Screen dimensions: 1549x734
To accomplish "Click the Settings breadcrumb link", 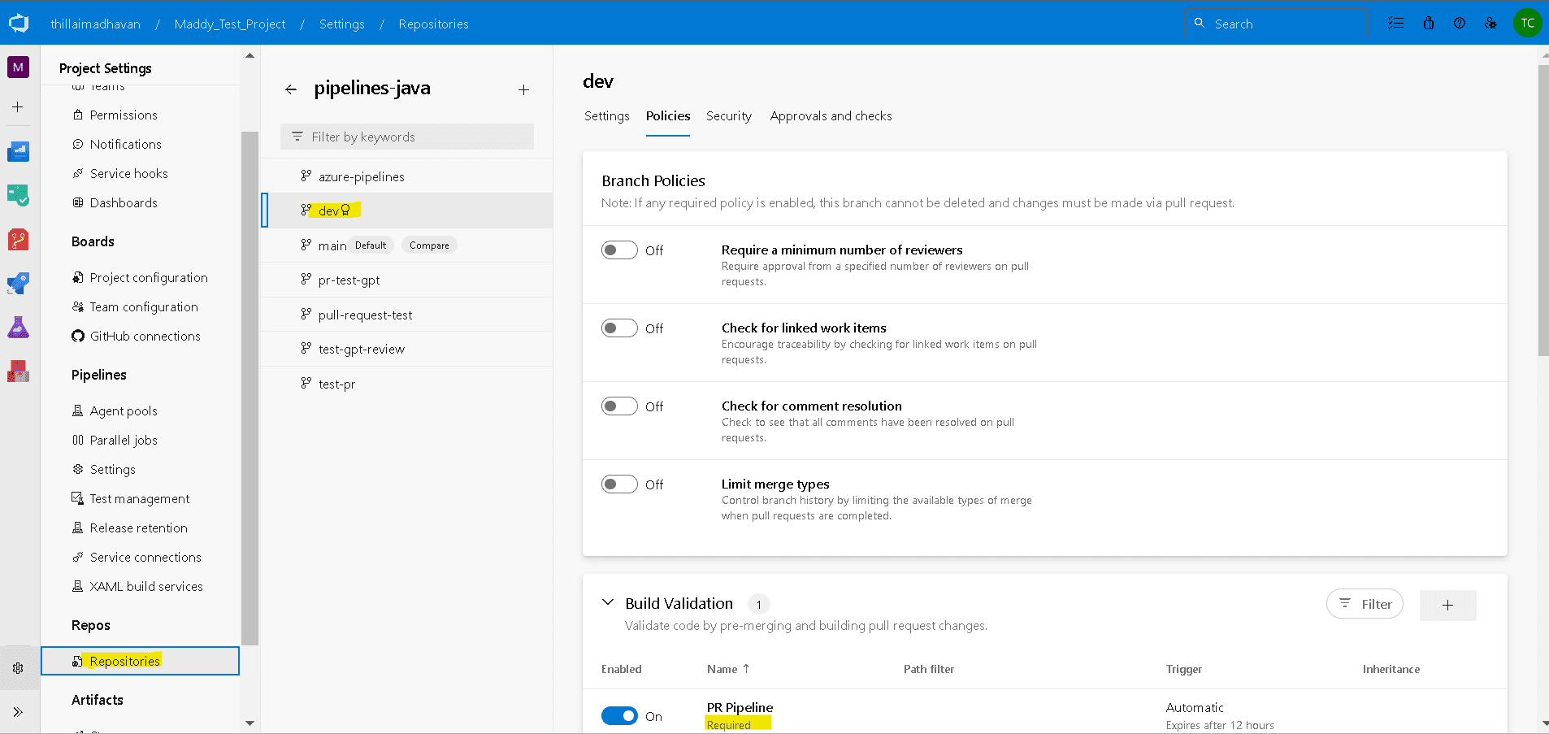I will [x=342, y=24].
